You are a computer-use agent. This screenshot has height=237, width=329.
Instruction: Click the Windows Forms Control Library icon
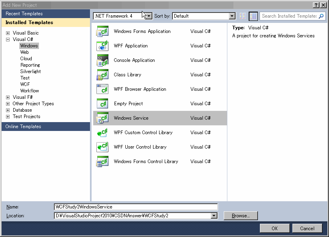(x=102, y=161)
